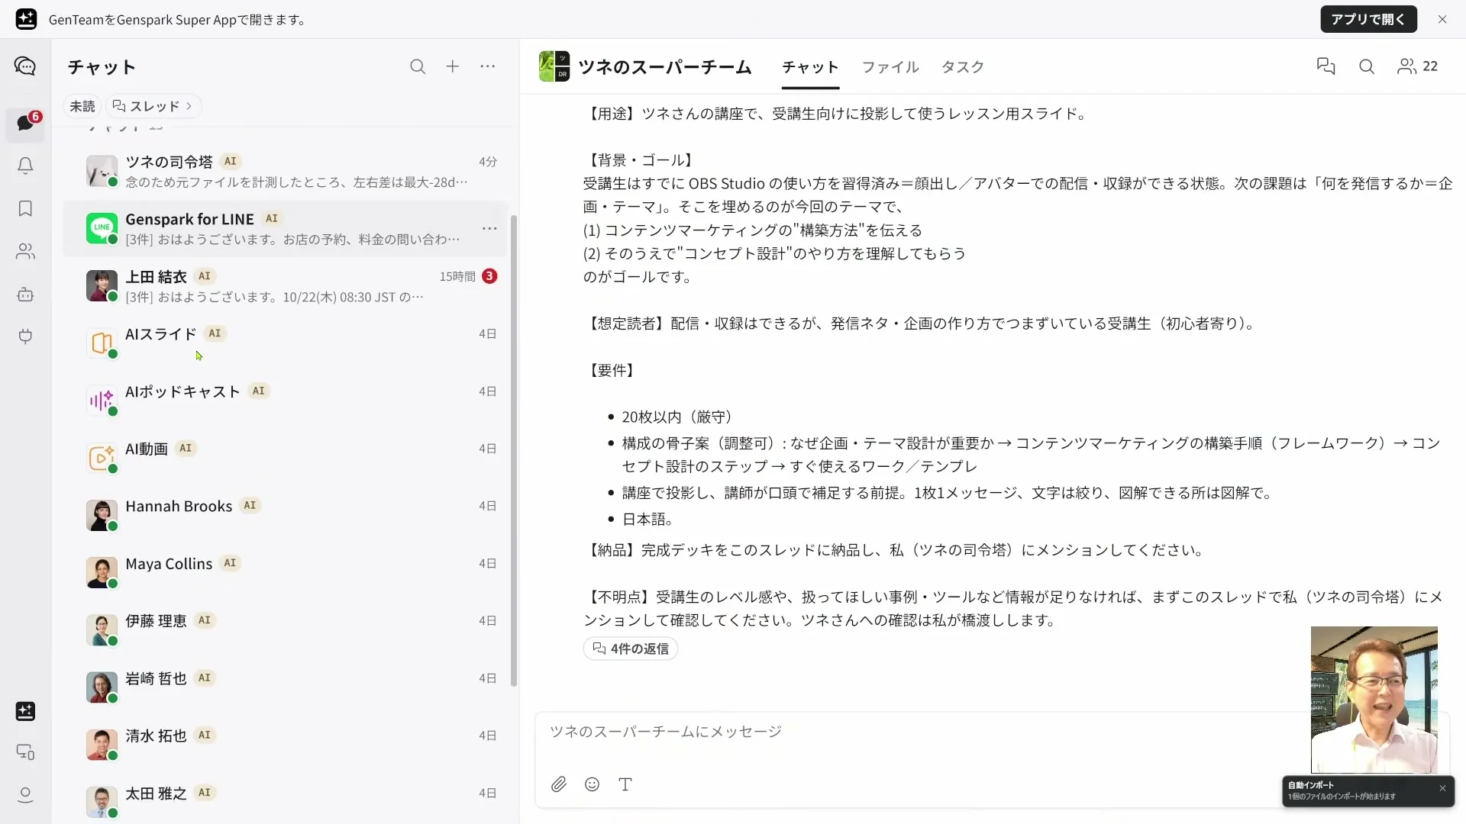Open chat list more options menu
This screenshot has height=824, width=1466.
(488, 66)
